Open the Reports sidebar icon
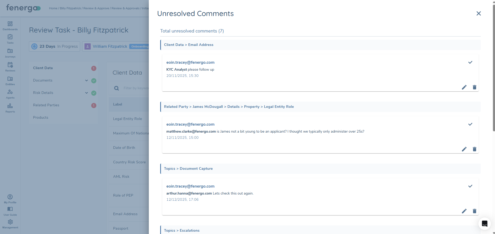 (10, 108)
